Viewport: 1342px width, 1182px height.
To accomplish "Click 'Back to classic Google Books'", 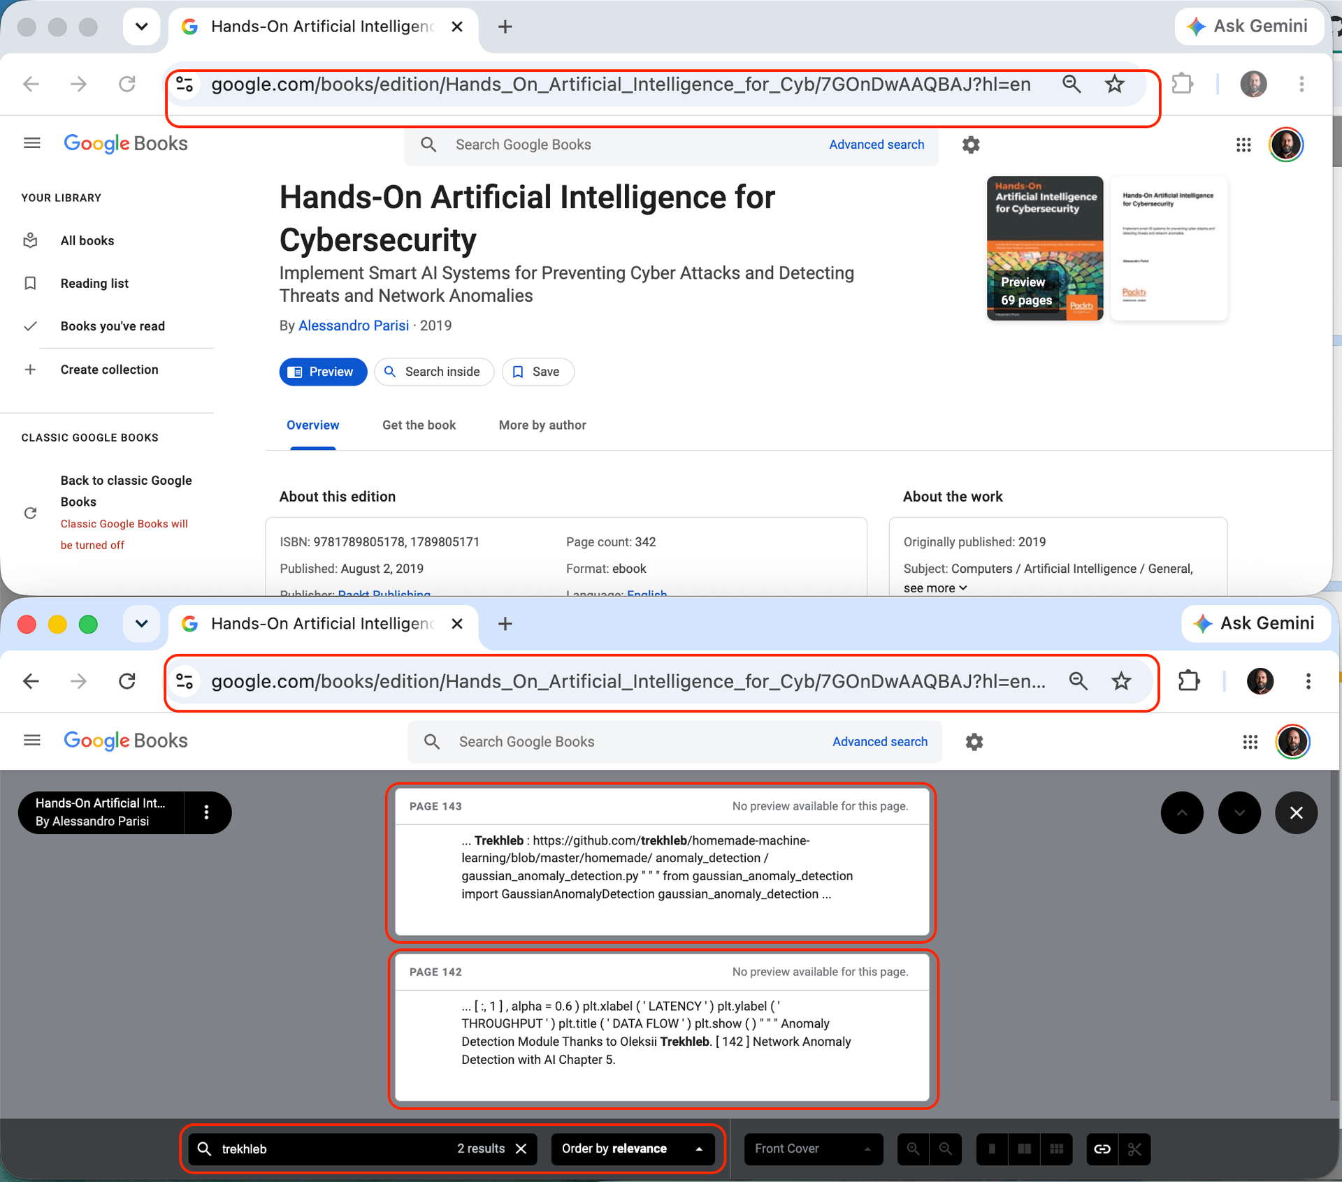I will point(126,491).
